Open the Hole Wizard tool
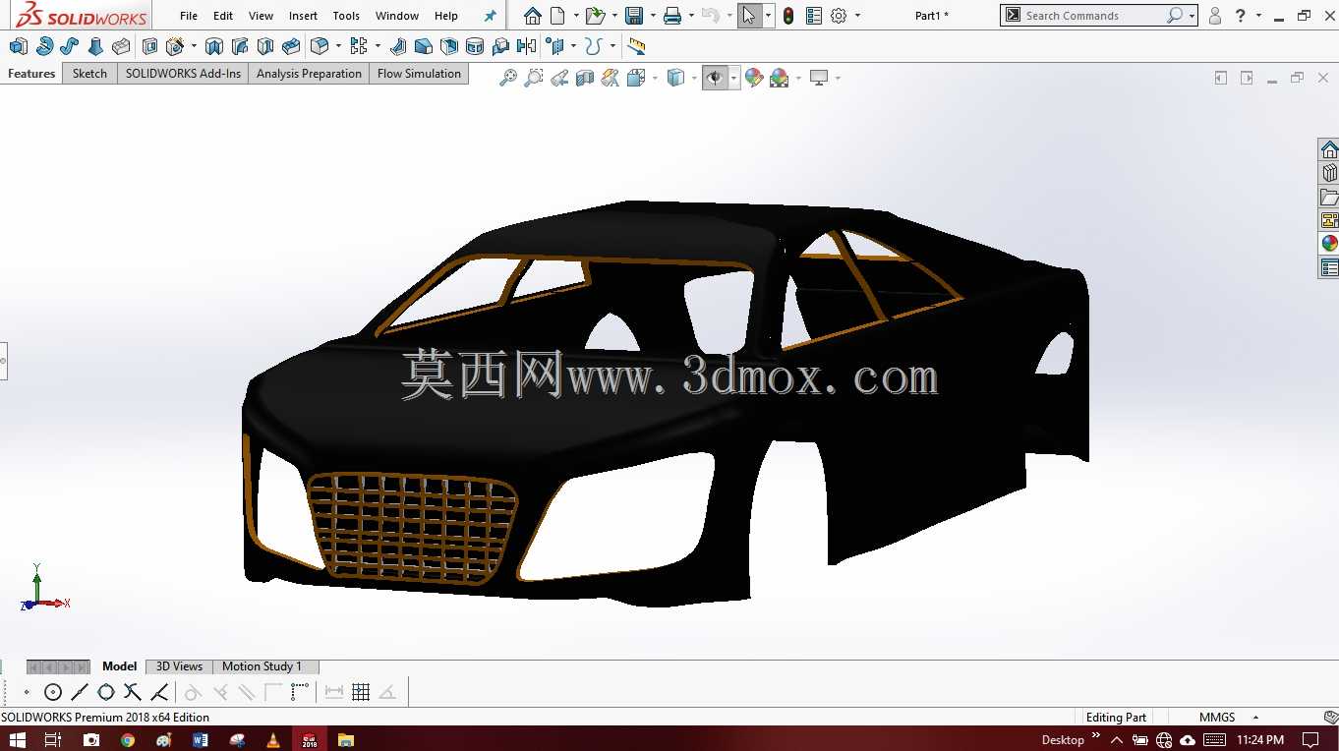The height and width of the screenshot is (751, 1339). tap(175, 46)
